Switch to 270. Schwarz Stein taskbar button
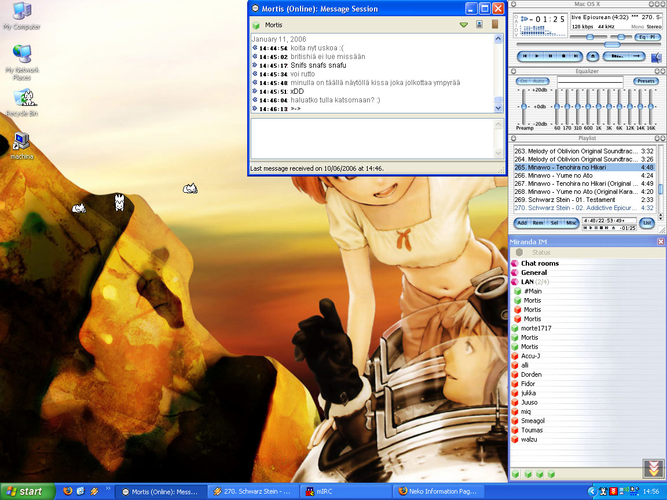The image size is (667, 500). (x=252, y=491)
